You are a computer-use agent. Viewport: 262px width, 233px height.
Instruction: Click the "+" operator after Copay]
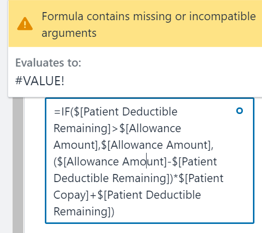(x=93, y=196)
